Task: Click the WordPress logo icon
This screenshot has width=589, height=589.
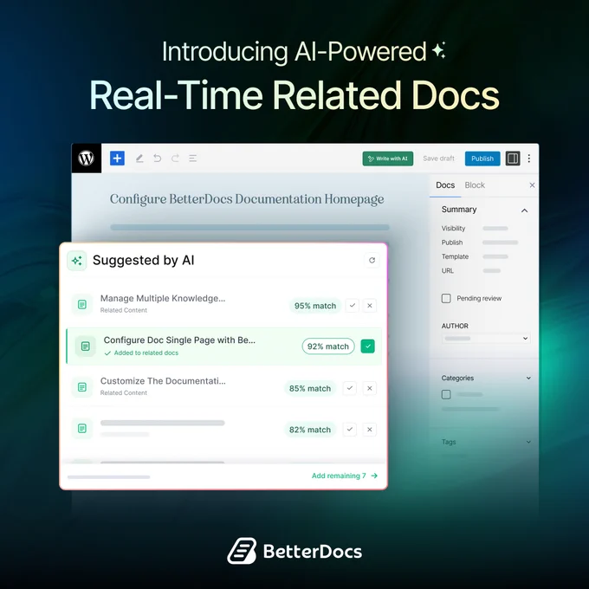Action: coord(86,159)
